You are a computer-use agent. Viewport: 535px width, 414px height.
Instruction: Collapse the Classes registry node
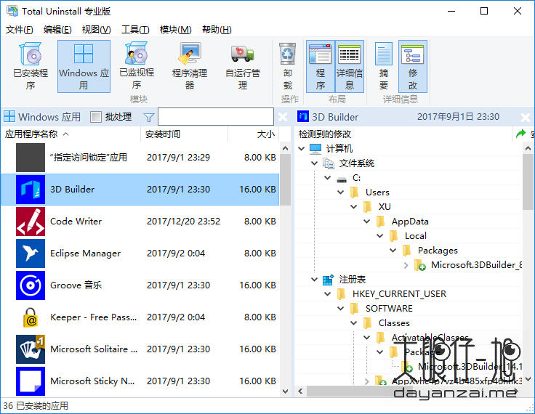tap(354, 323)
